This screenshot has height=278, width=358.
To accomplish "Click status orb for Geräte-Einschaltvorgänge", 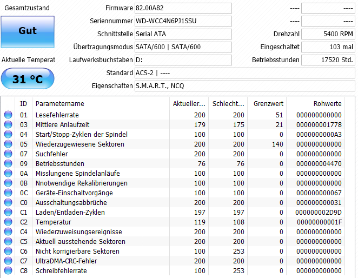I will [x=8, y=193].
